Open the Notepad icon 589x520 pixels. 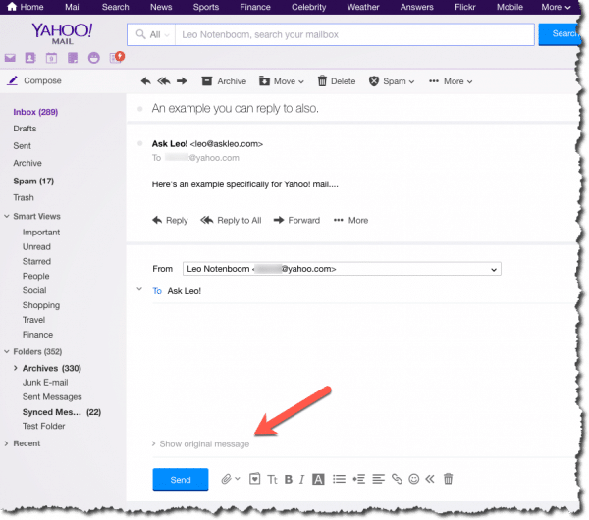click(x=73, y=58)
